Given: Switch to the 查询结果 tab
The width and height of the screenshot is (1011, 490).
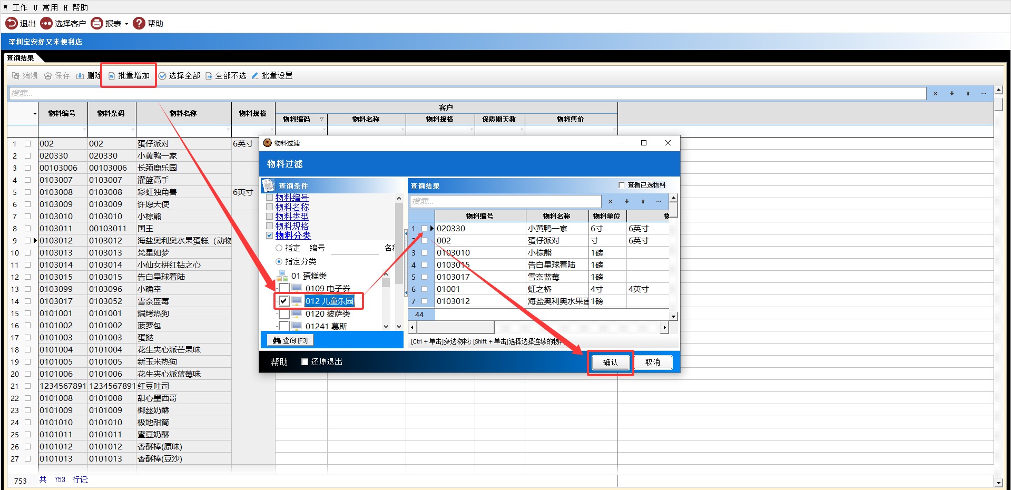Looking at the screenshot, I should point(20,58).
